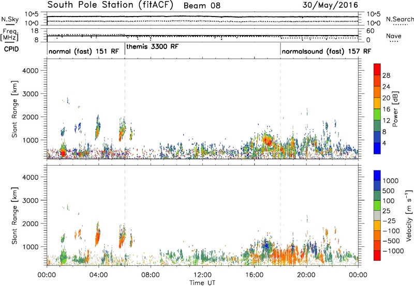Click the orange velocity streak near 04:00
This screenshot has height=286, width=414.
coord(97,236)
